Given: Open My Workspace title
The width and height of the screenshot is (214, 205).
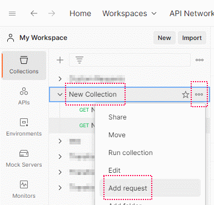Looking at the screenshot, I should (43, 38).
